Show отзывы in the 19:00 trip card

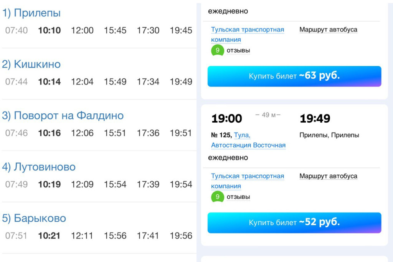coord(238,197)
